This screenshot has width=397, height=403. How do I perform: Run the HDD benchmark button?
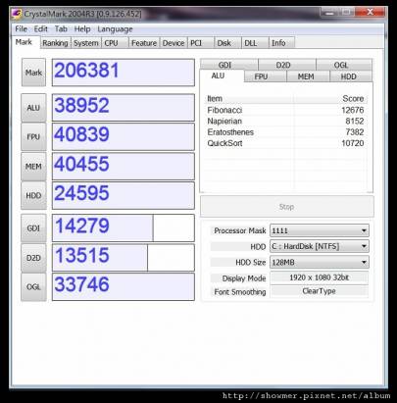[x=33, y=195]
